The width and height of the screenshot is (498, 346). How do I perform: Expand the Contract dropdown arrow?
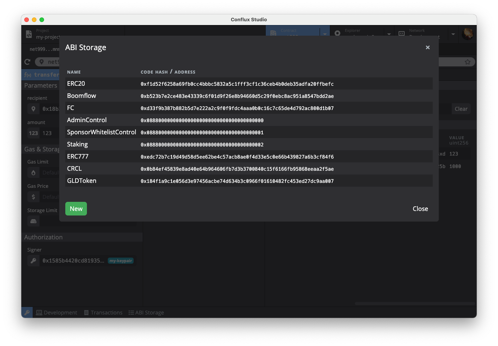[x=325, y=34]
